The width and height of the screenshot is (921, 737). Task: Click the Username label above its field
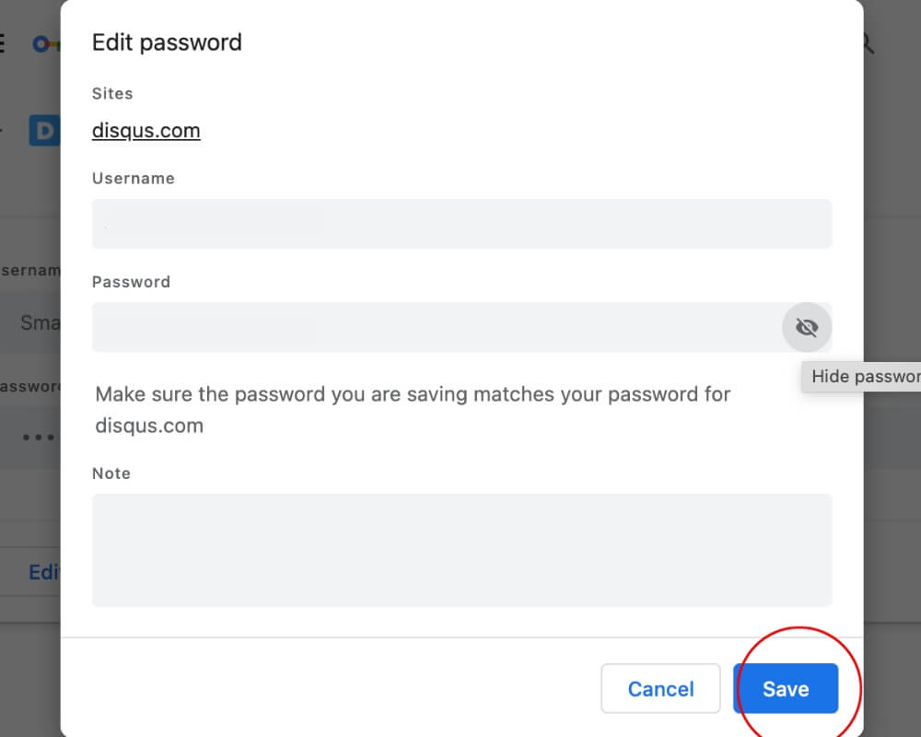tap(134, 178)
